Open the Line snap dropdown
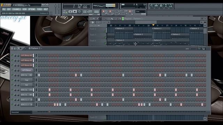 pos(140,11)
